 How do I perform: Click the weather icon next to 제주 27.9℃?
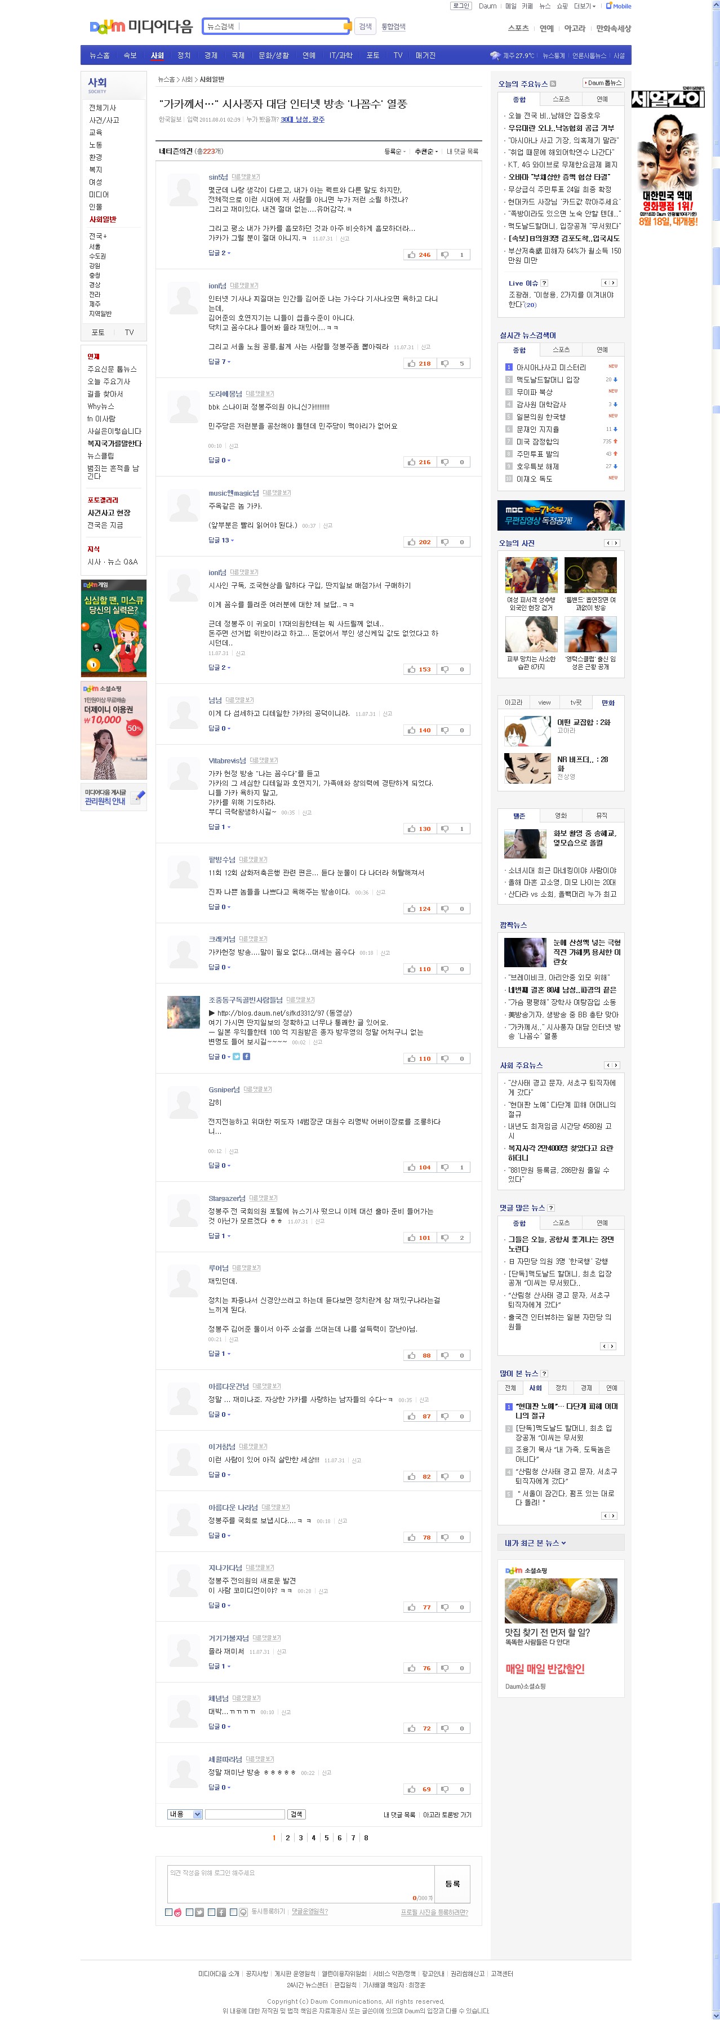pyautogui.click(x=495, y=56)
